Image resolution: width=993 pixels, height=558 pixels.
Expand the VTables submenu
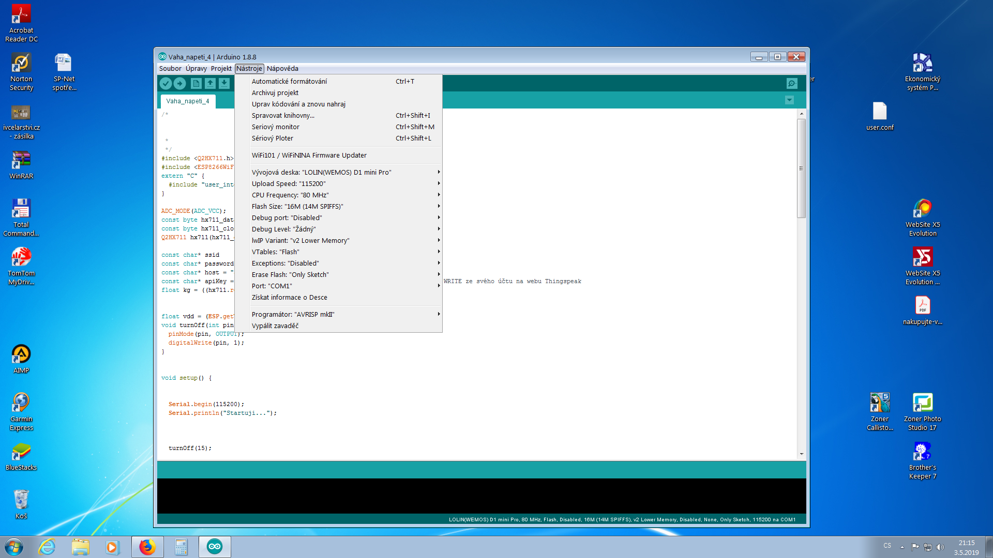(x=338, y=252)
